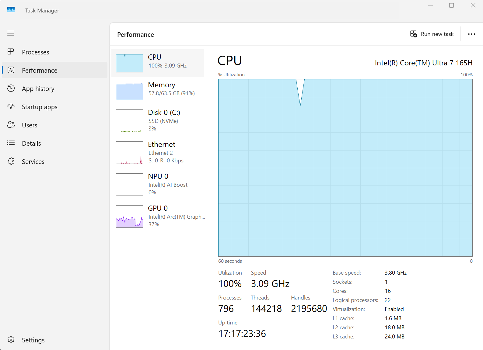Select the Memory mini graph thumbnail
Viewport: 483px width, 350px height.
[130, 91]
